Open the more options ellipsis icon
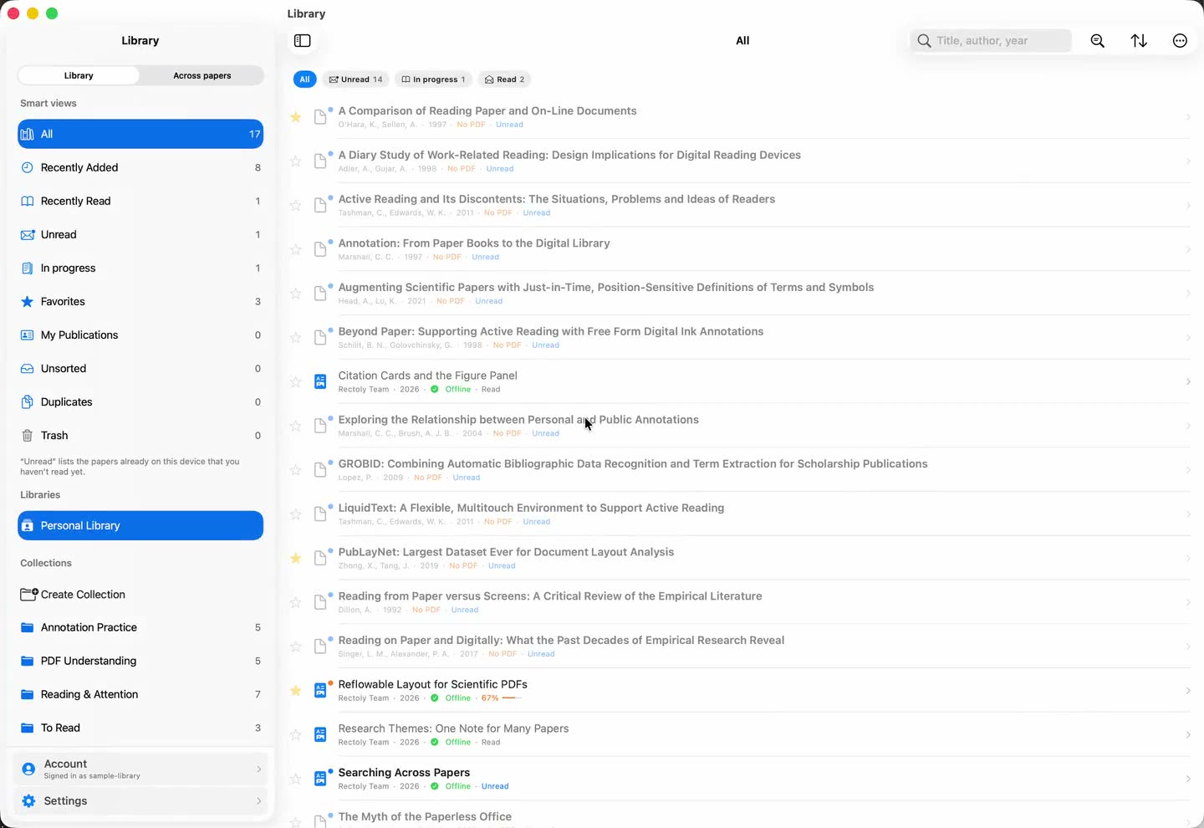 coord(1180,41)
